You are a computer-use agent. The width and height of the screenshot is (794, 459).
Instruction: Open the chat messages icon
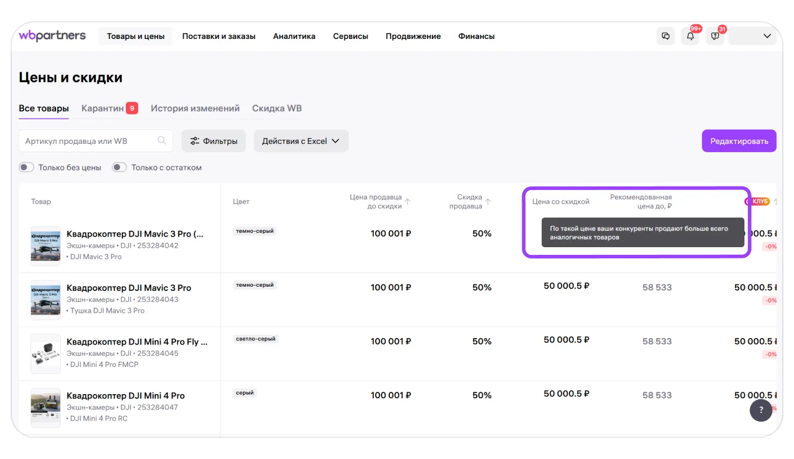666,36
